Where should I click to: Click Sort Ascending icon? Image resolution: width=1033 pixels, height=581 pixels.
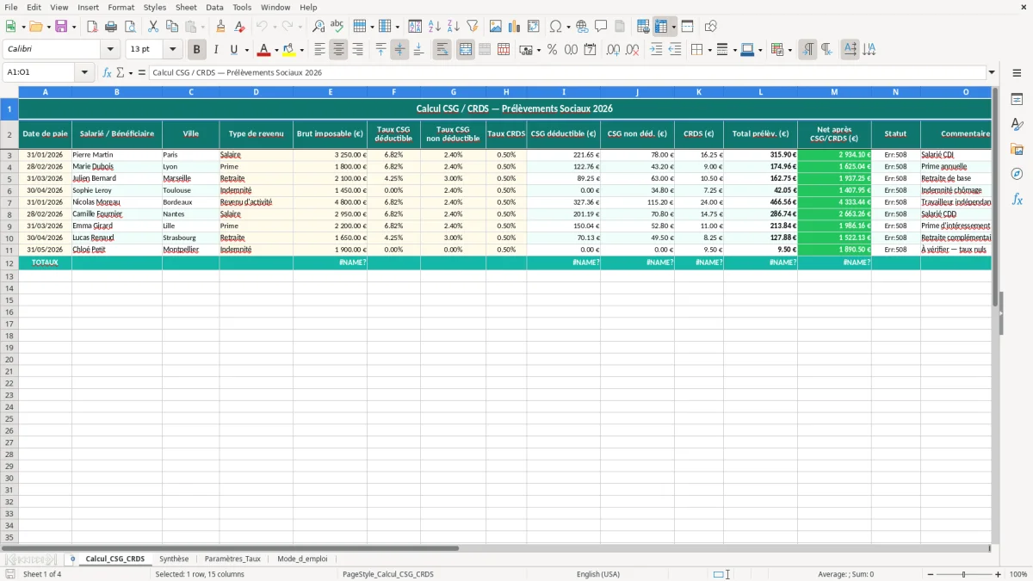[435, 27]
